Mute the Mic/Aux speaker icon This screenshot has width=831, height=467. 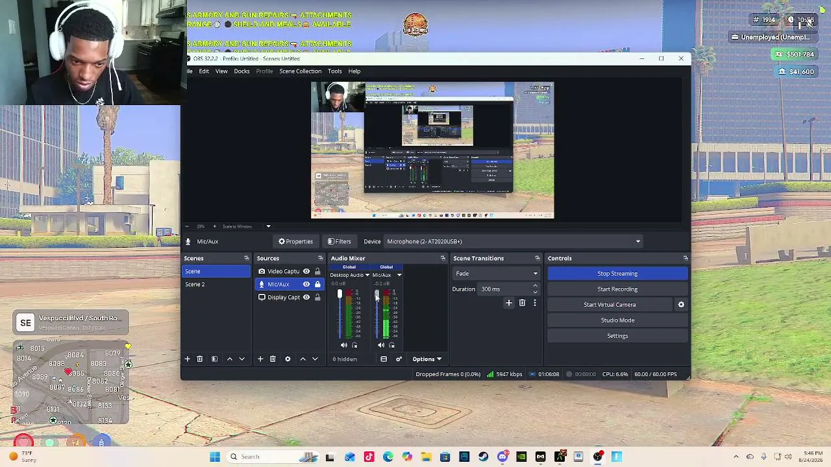[380, 345]
